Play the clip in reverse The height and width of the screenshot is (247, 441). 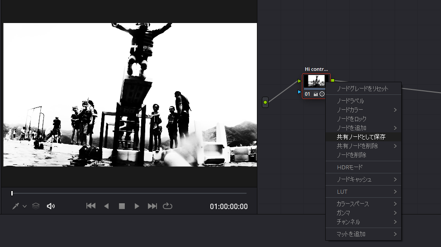[106, 206]
